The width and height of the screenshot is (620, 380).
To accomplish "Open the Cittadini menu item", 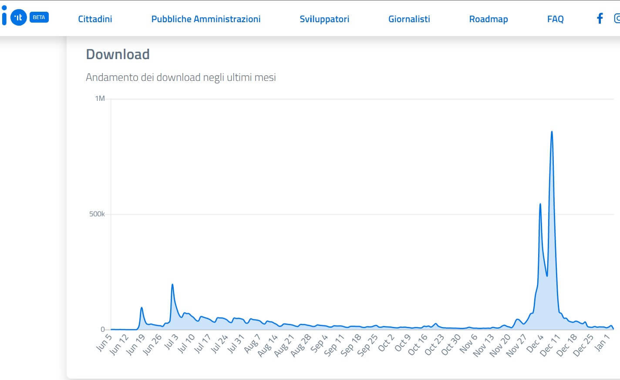I will tap(95, 19).
